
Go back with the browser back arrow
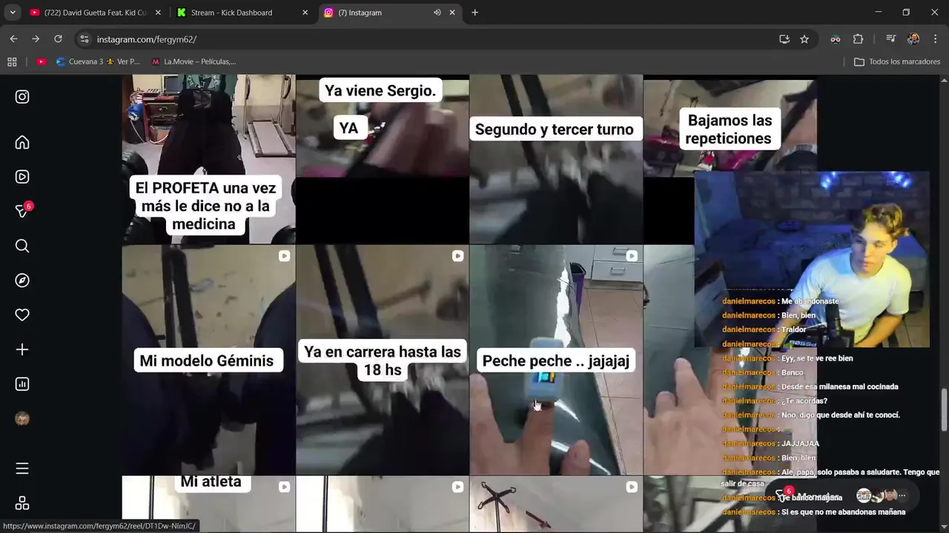(13, 39)
